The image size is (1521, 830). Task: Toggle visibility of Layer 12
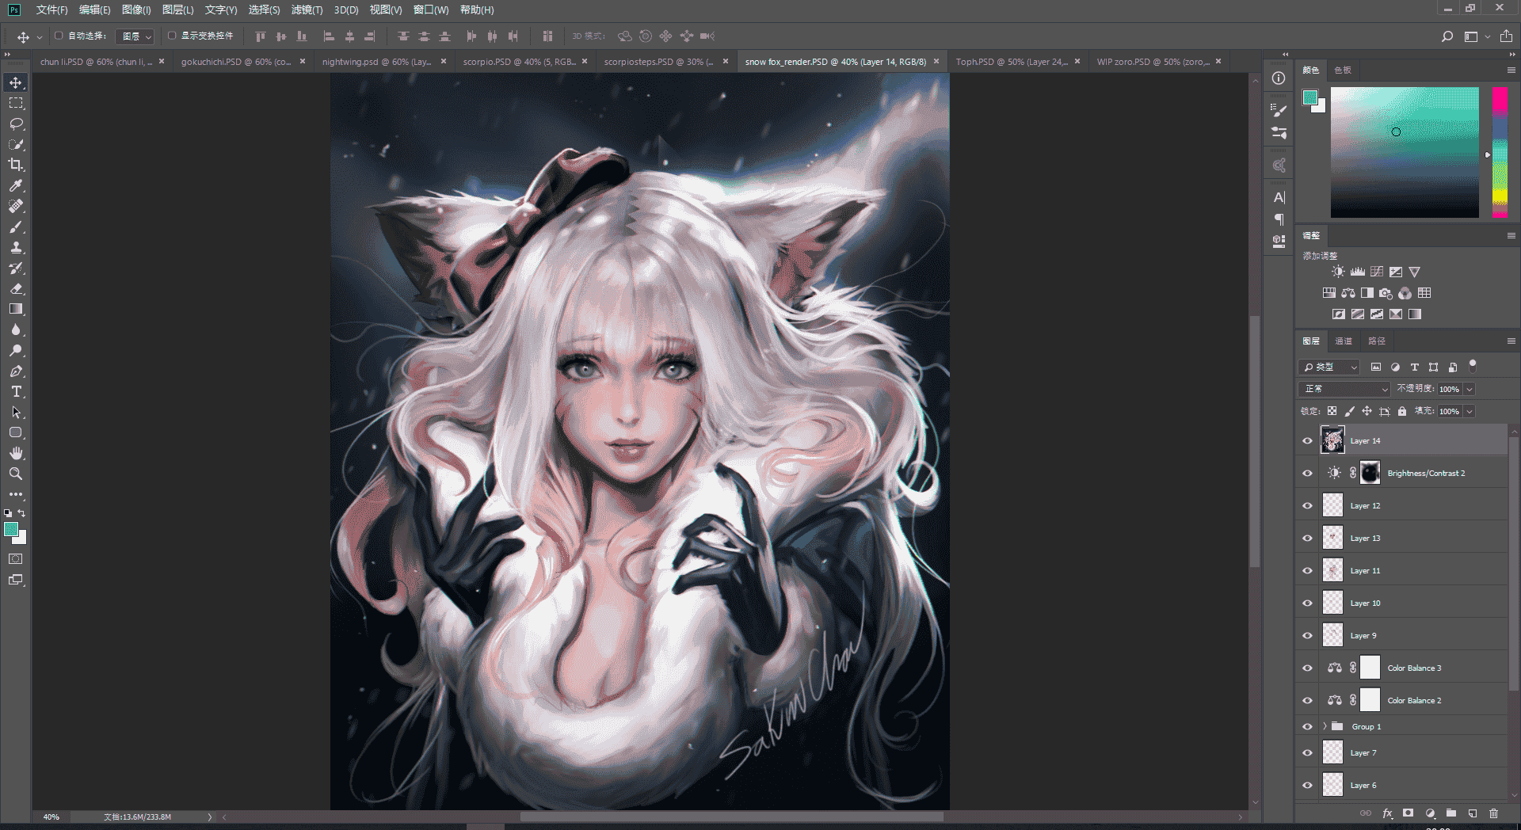click(1307, 506)
